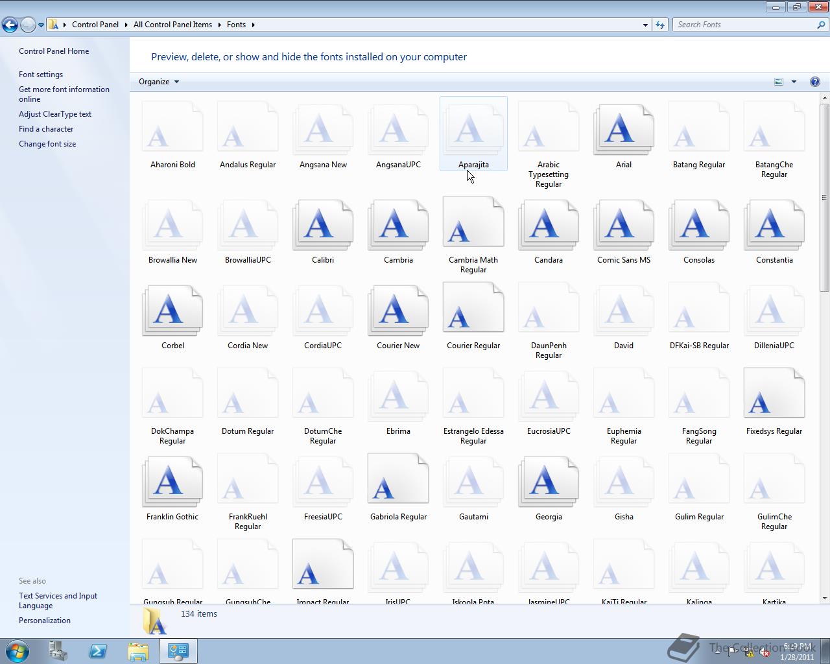Click the change view icon

(x=779, y=82)
